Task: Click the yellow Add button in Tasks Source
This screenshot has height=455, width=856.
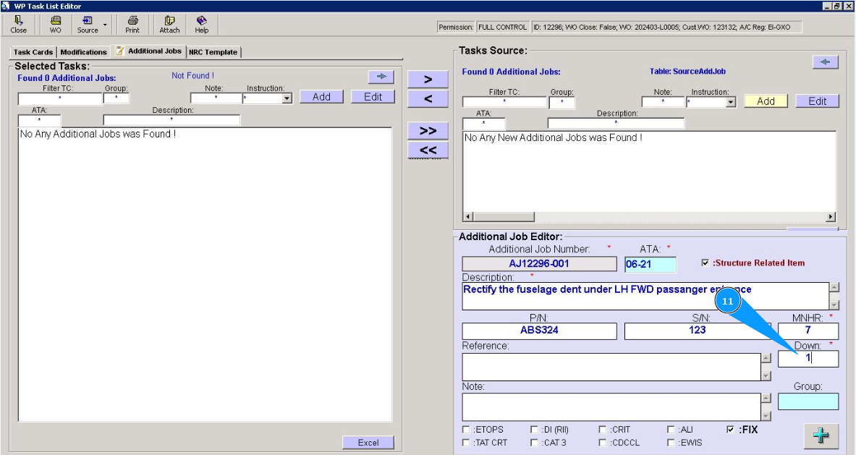Action: [766, 101]
